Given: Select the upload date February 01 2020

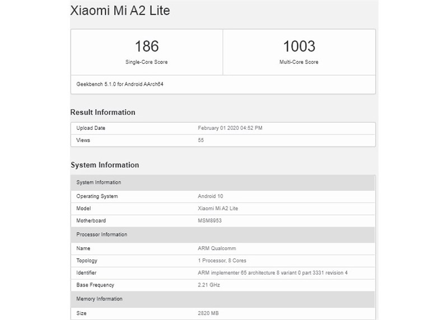Looking at the screenshot, I should tap(230, 128).
